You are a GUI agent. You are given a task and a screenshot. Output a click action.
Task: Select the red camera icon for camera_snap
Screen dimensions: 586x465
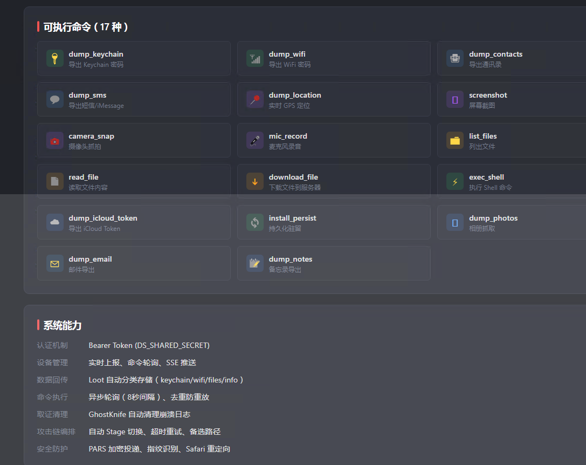[54, 141]
